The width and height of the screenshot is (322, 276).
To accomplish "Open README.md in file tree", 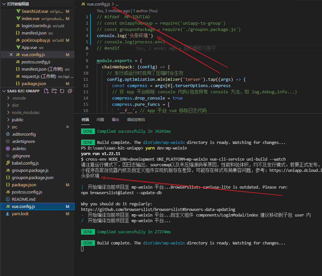I will pyautogui.click(x=37, y=199).
